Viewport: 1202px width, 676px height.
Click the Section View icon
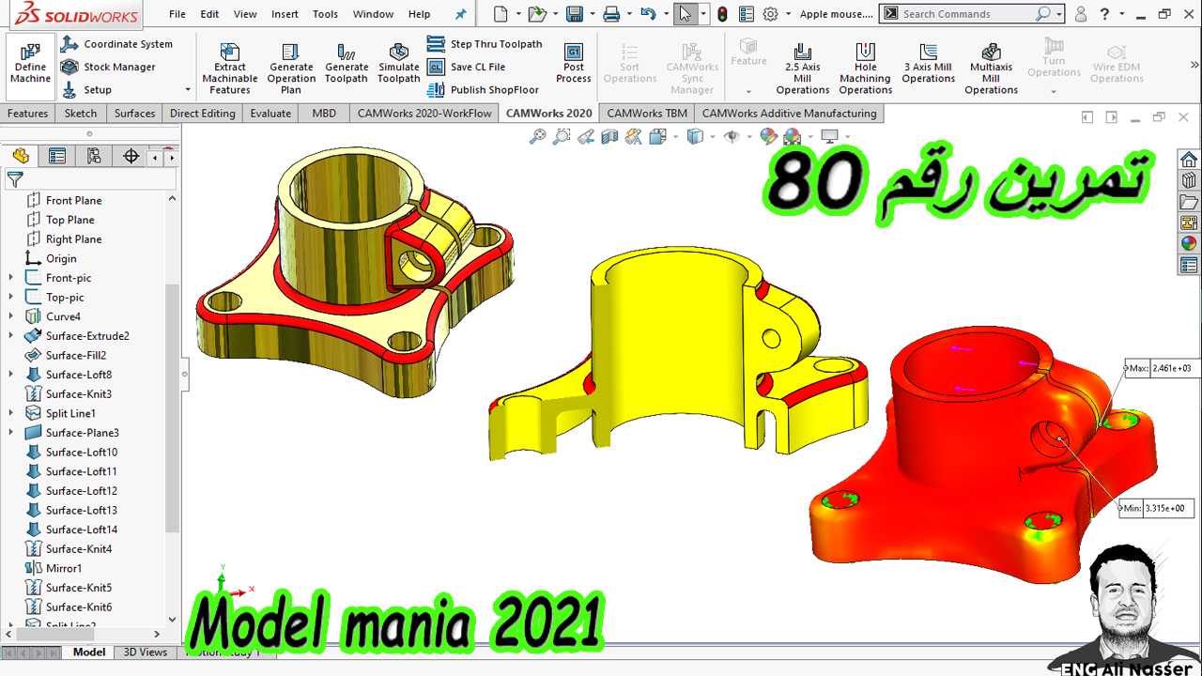(x=609, y=137)
